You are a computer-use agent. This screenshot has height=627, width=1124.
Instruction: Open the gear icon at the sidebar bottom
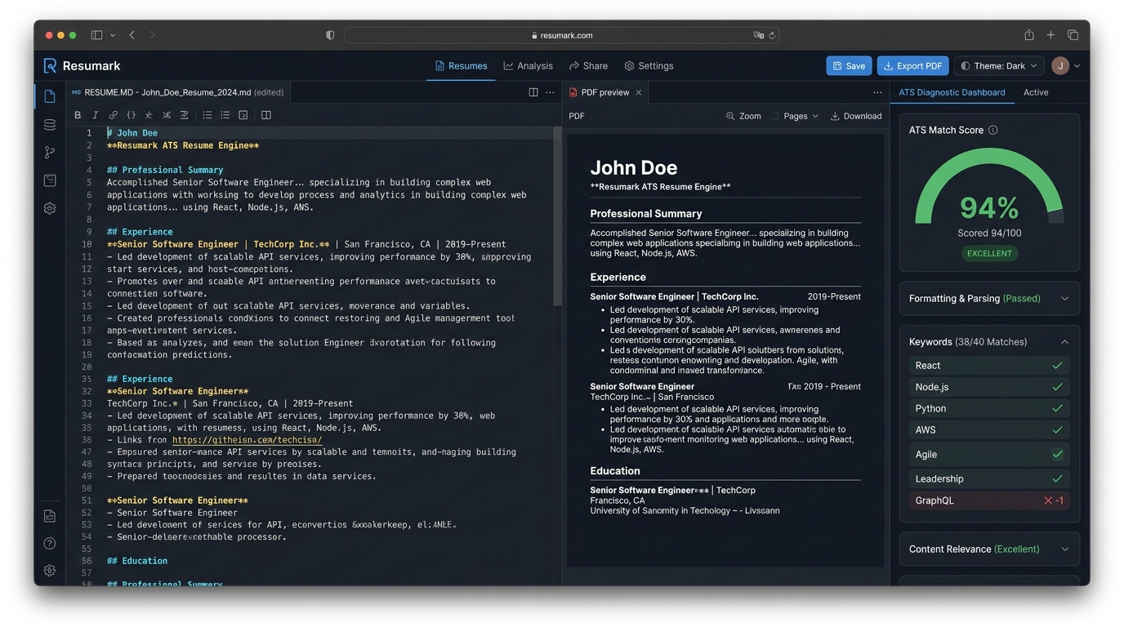[x=50, y=571]
